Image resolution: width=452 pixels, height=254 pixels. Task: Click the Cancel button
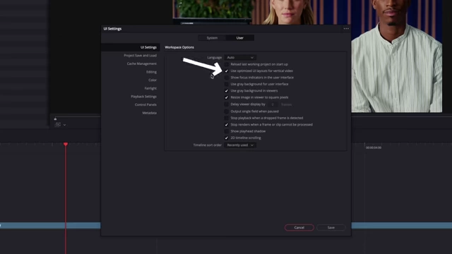(x=299, y=227)
